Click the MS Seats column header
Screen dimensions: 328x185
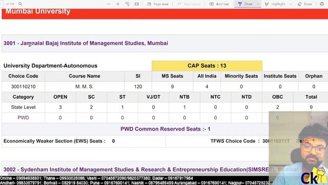(172, 76)
